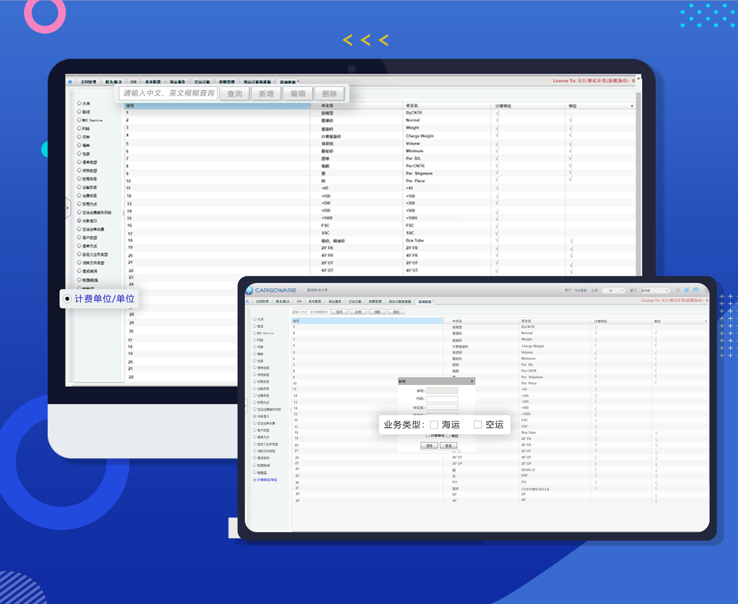Viewport: 738px width, 604px height.
Task: Click the home icon in monitor window
Action: (x=70, y=82)
